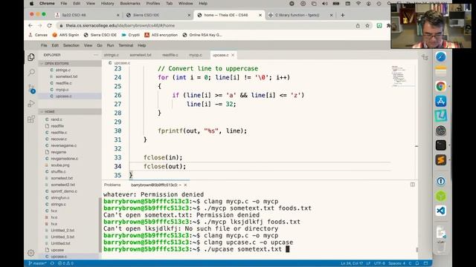
Task: Open 1Password from the Dock
Action: (441, 181)
